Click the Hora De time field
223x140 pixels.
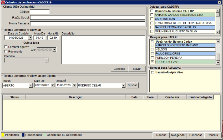(39, 38)
